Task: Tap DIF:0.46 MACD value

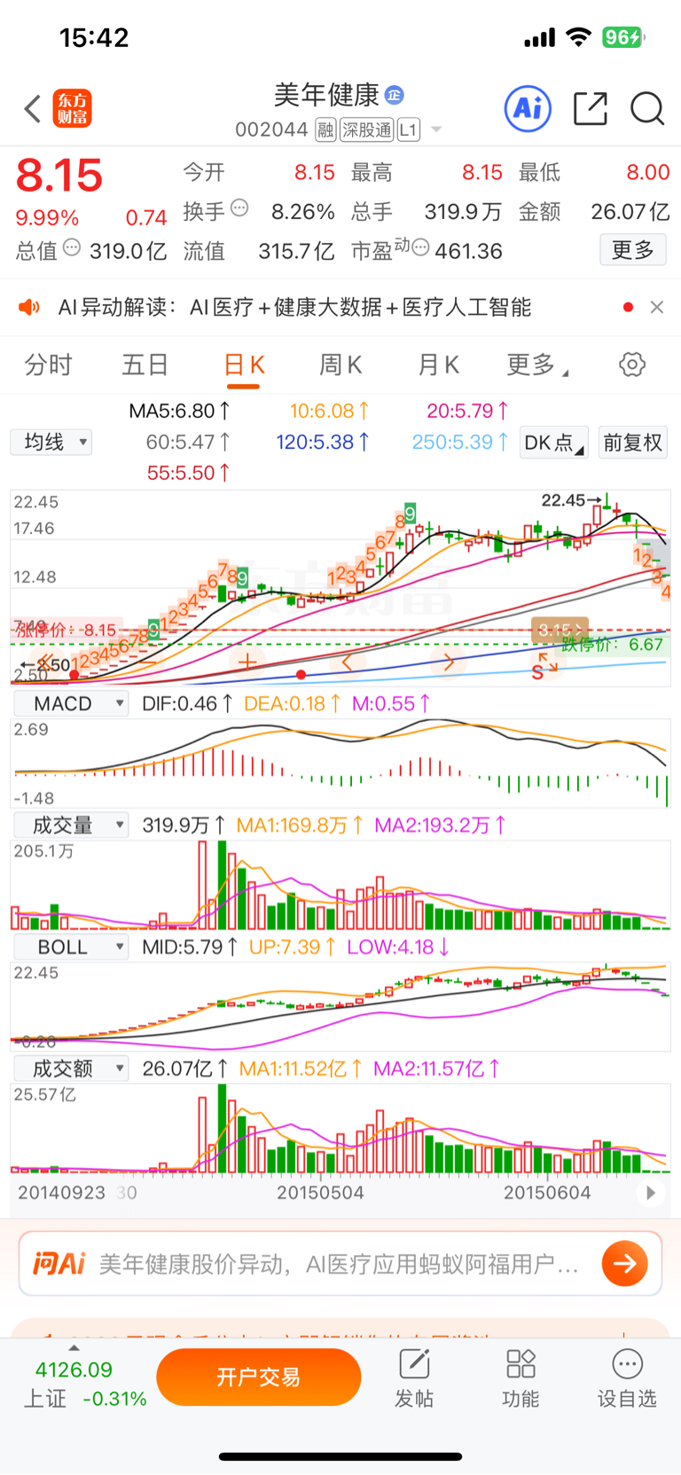Action: coord(187,703)
